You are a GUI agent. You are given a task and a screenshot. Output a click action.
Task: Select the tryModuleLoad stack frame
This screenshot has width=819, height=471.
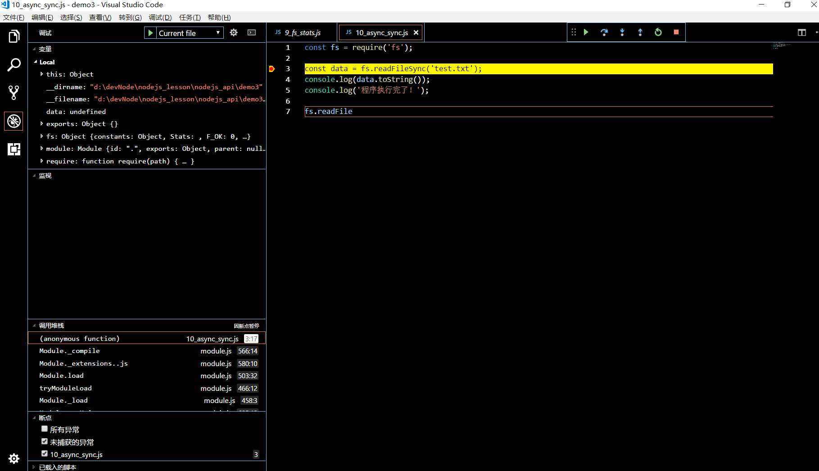tap(147, 388)
